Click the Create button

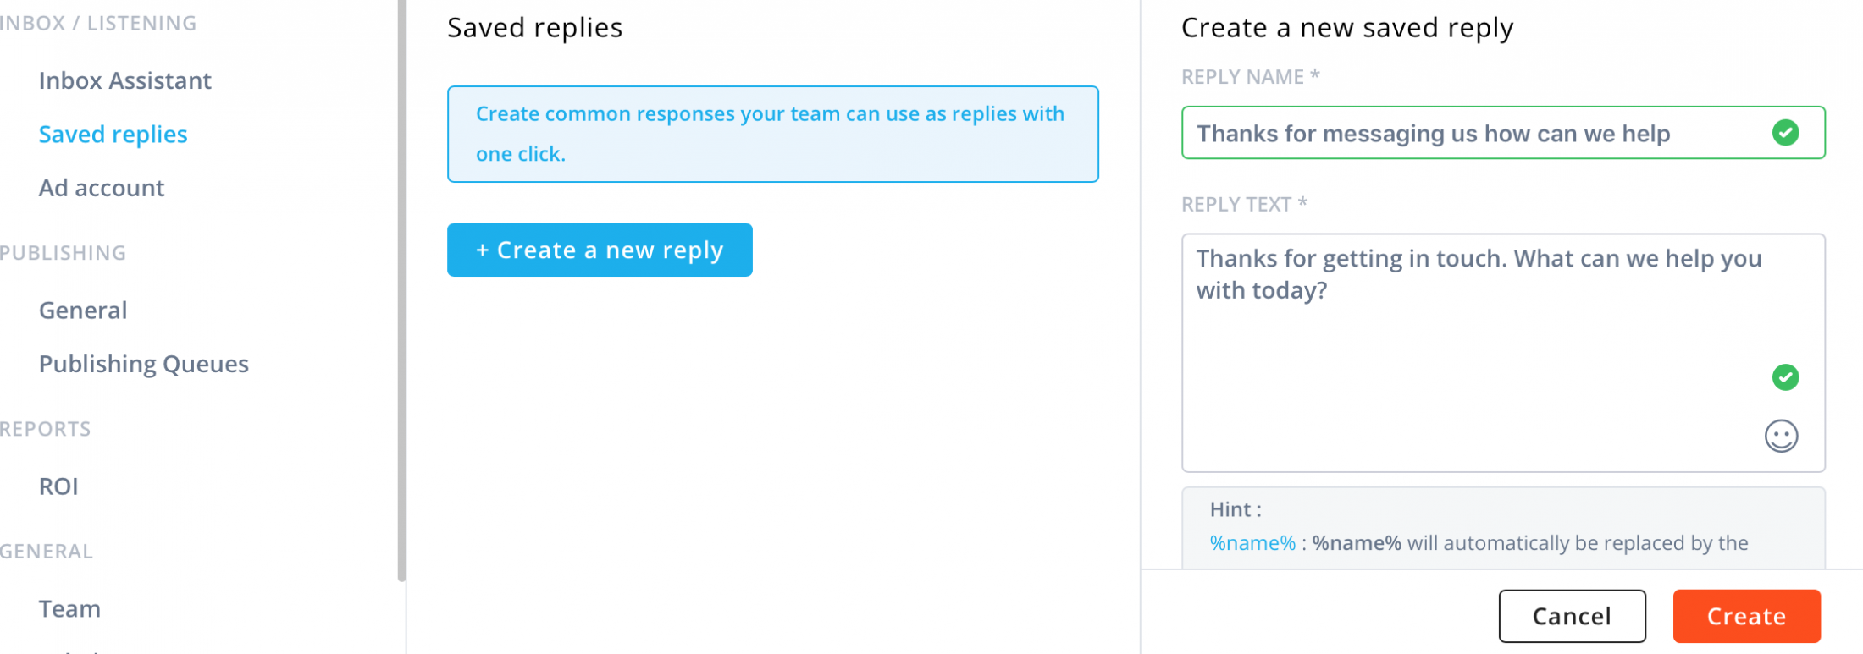coord(1746,616)
